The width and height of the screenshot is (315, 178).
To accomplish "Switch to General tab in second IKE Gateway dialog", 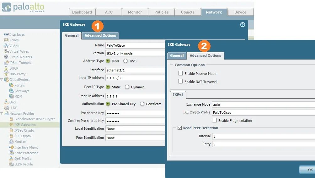I will [x=177, y=55].
